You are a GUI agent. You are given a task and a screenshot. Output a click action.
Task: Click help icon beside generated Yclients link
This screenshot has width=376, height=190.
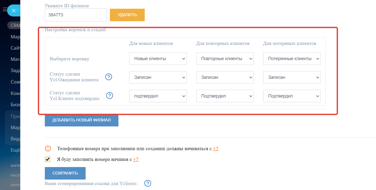point(148,184)
